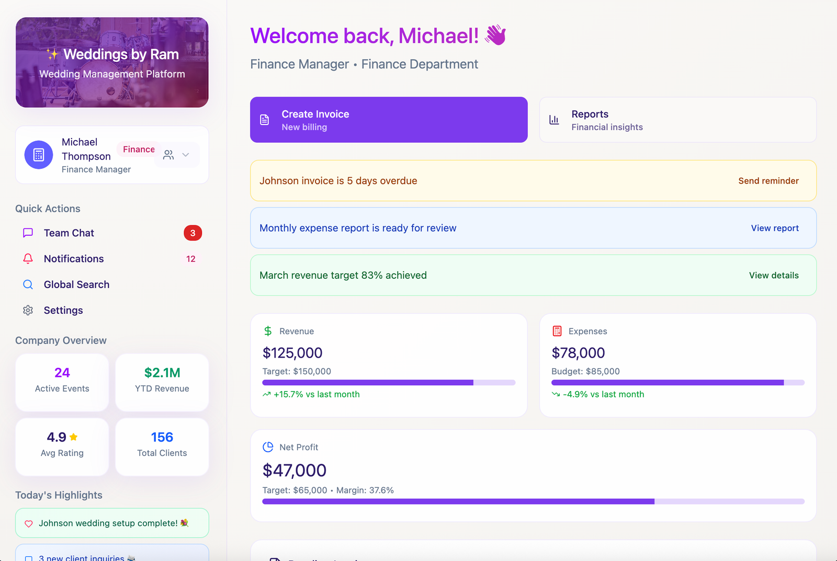The width and height of the screenshot is (837, 561).
Task: View report for monthly expenses
Action: [x=774, y=228]
